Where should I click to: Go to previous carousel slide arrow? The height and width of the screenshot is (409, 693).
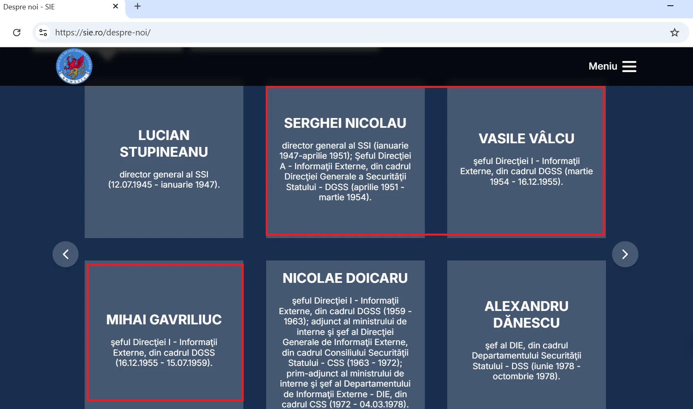click(x=66, y=254)
